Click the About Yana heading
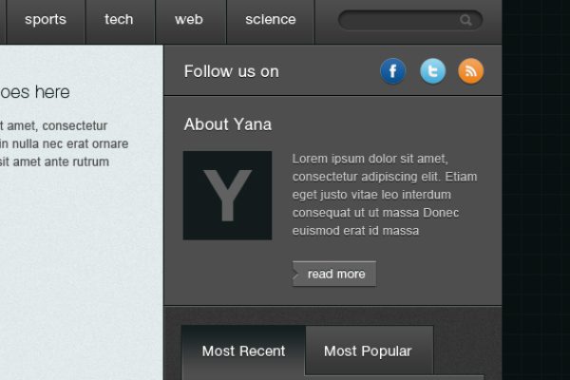The image size is (570, 380). [228, 124]
